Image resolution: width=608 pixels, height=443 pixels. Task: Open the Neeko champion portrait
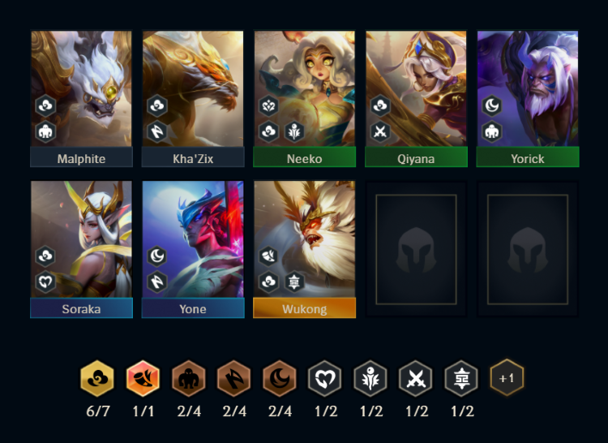[x=304, y=88]
